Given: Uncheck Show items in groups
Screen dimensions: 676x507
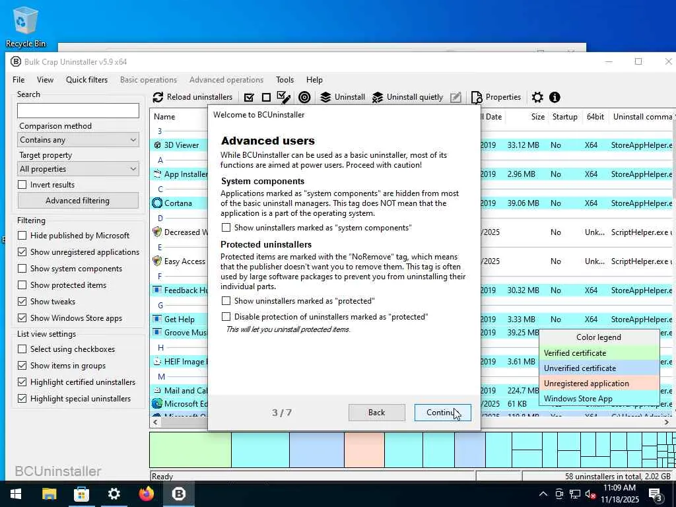Looking at the screenshot, I should pos(22,366).
